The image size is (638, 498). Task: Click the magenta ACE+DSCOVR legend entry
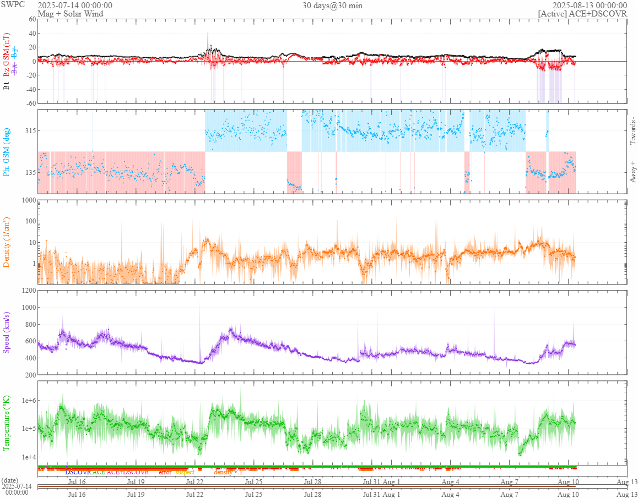pyautogui.click(x=128, y=472)
